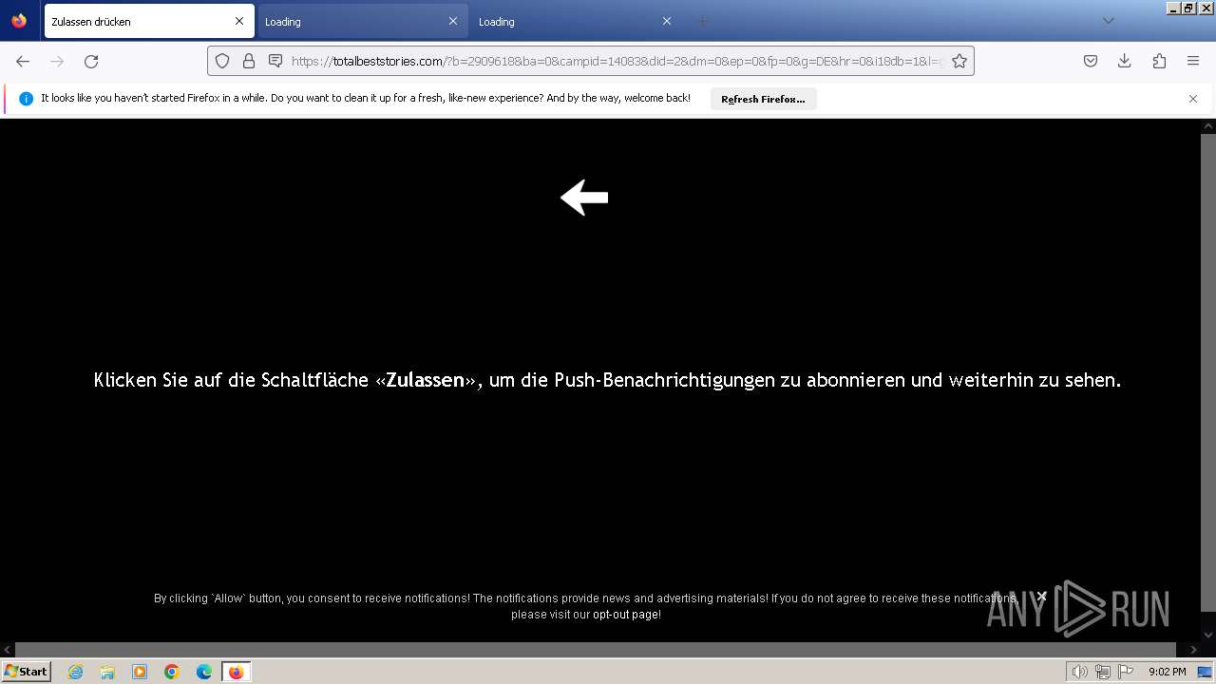This screenshot has width=1216, height=684.
Task: Click the volume speaker tray icon
Action: click(1080, 672)
